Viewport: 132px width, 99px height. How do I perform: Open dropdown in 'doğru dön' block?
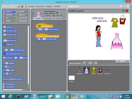pos(4,45)
